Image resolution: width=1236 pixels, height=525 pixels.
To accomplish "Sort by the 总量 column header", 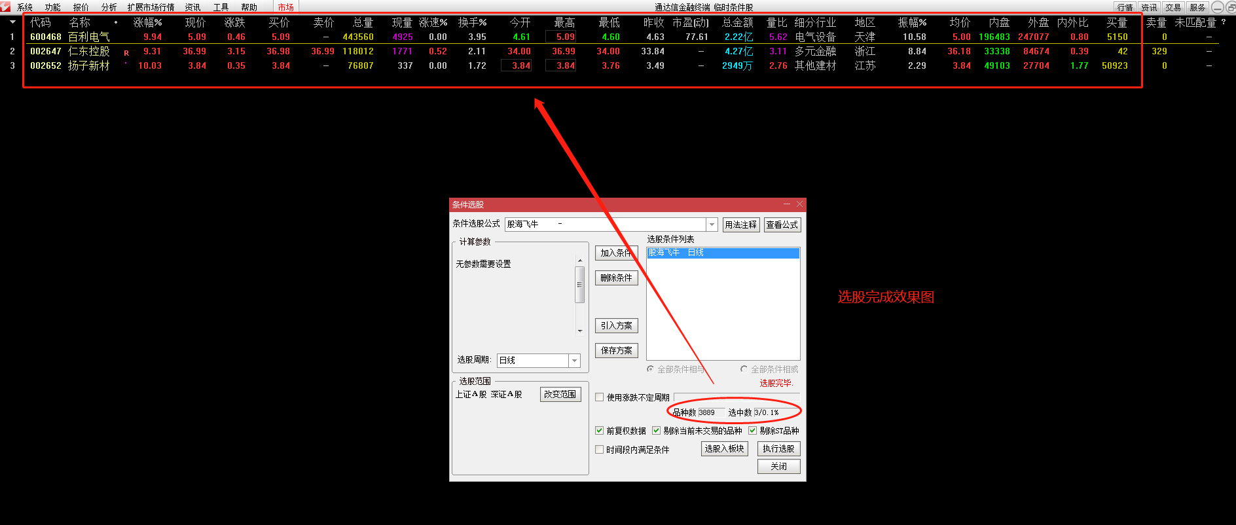I will [x=363, y=22].
